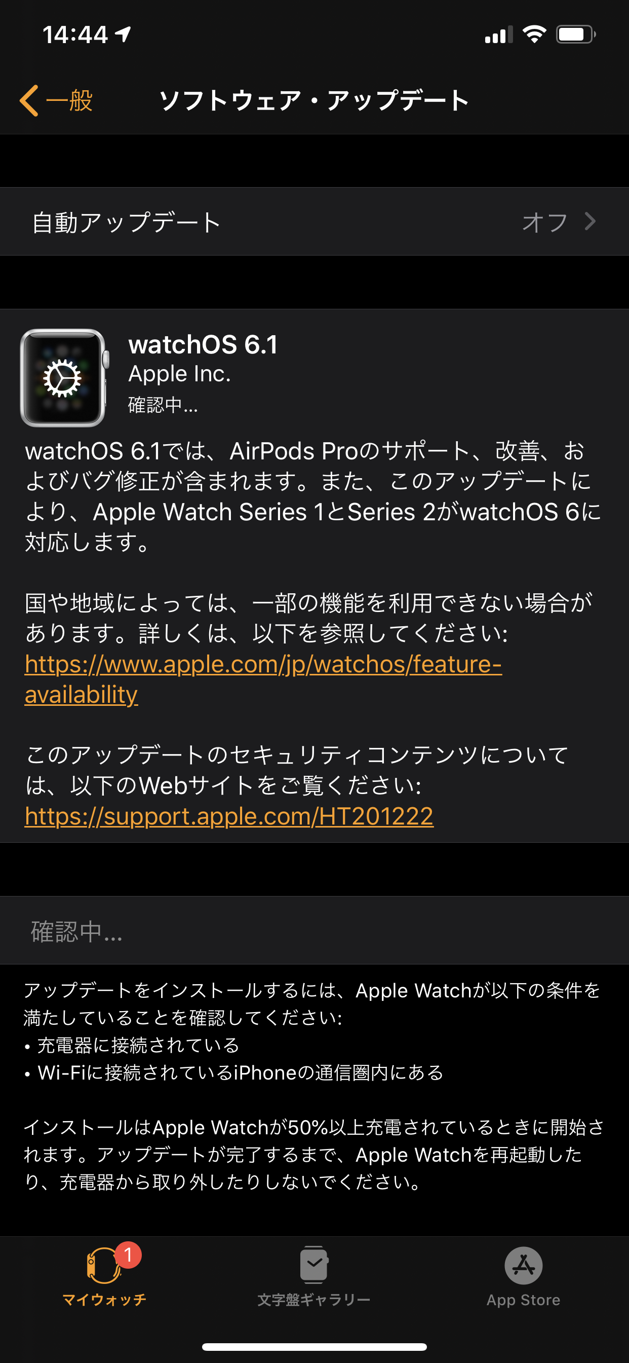Viewport: 629px width, 1363px height.
Task: Tap the watchOS 6.1 watch thumbnail
Action: click(x=64, y=378)
